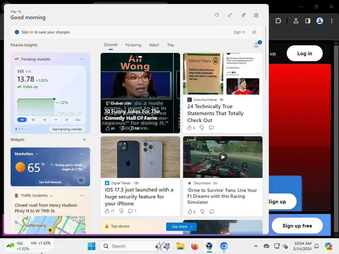
Task: Switch to the Following tab
Action: (133, 45)
